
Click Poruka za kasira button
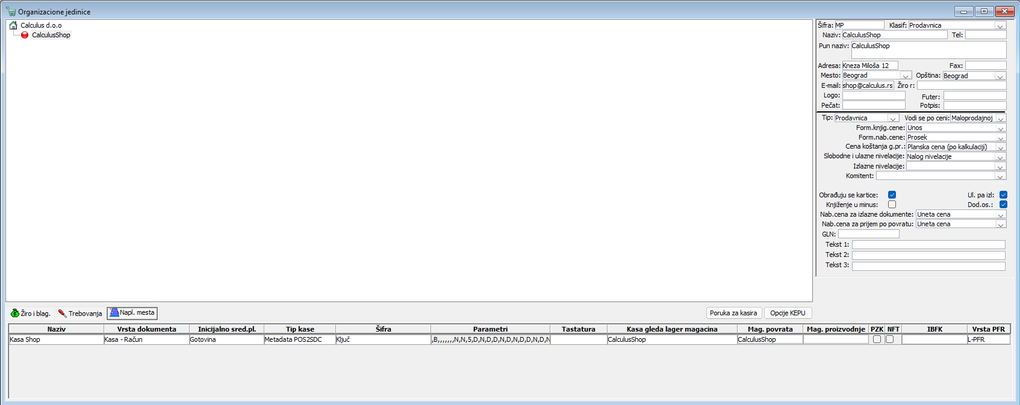733,313
